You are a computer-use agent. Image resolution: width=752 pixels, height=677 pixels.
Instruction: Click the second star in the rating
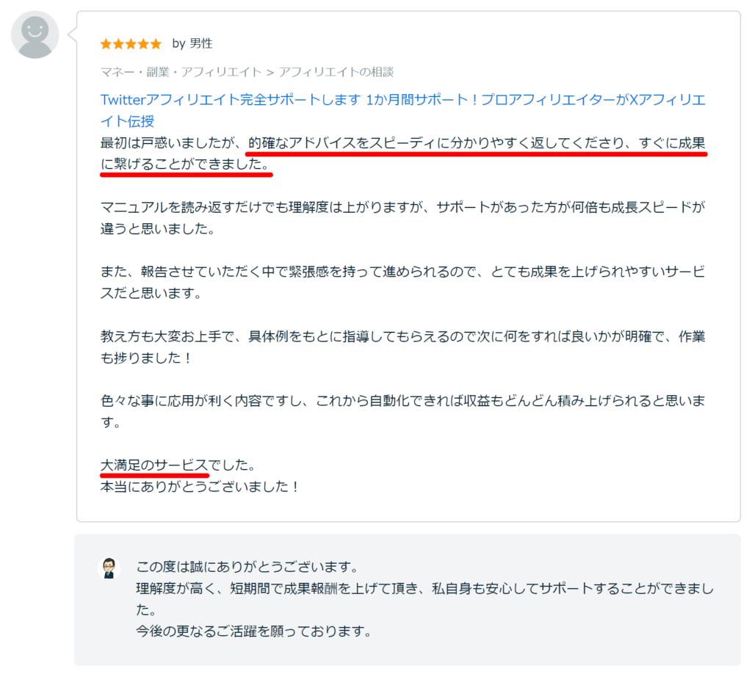(x=117, y=43)
